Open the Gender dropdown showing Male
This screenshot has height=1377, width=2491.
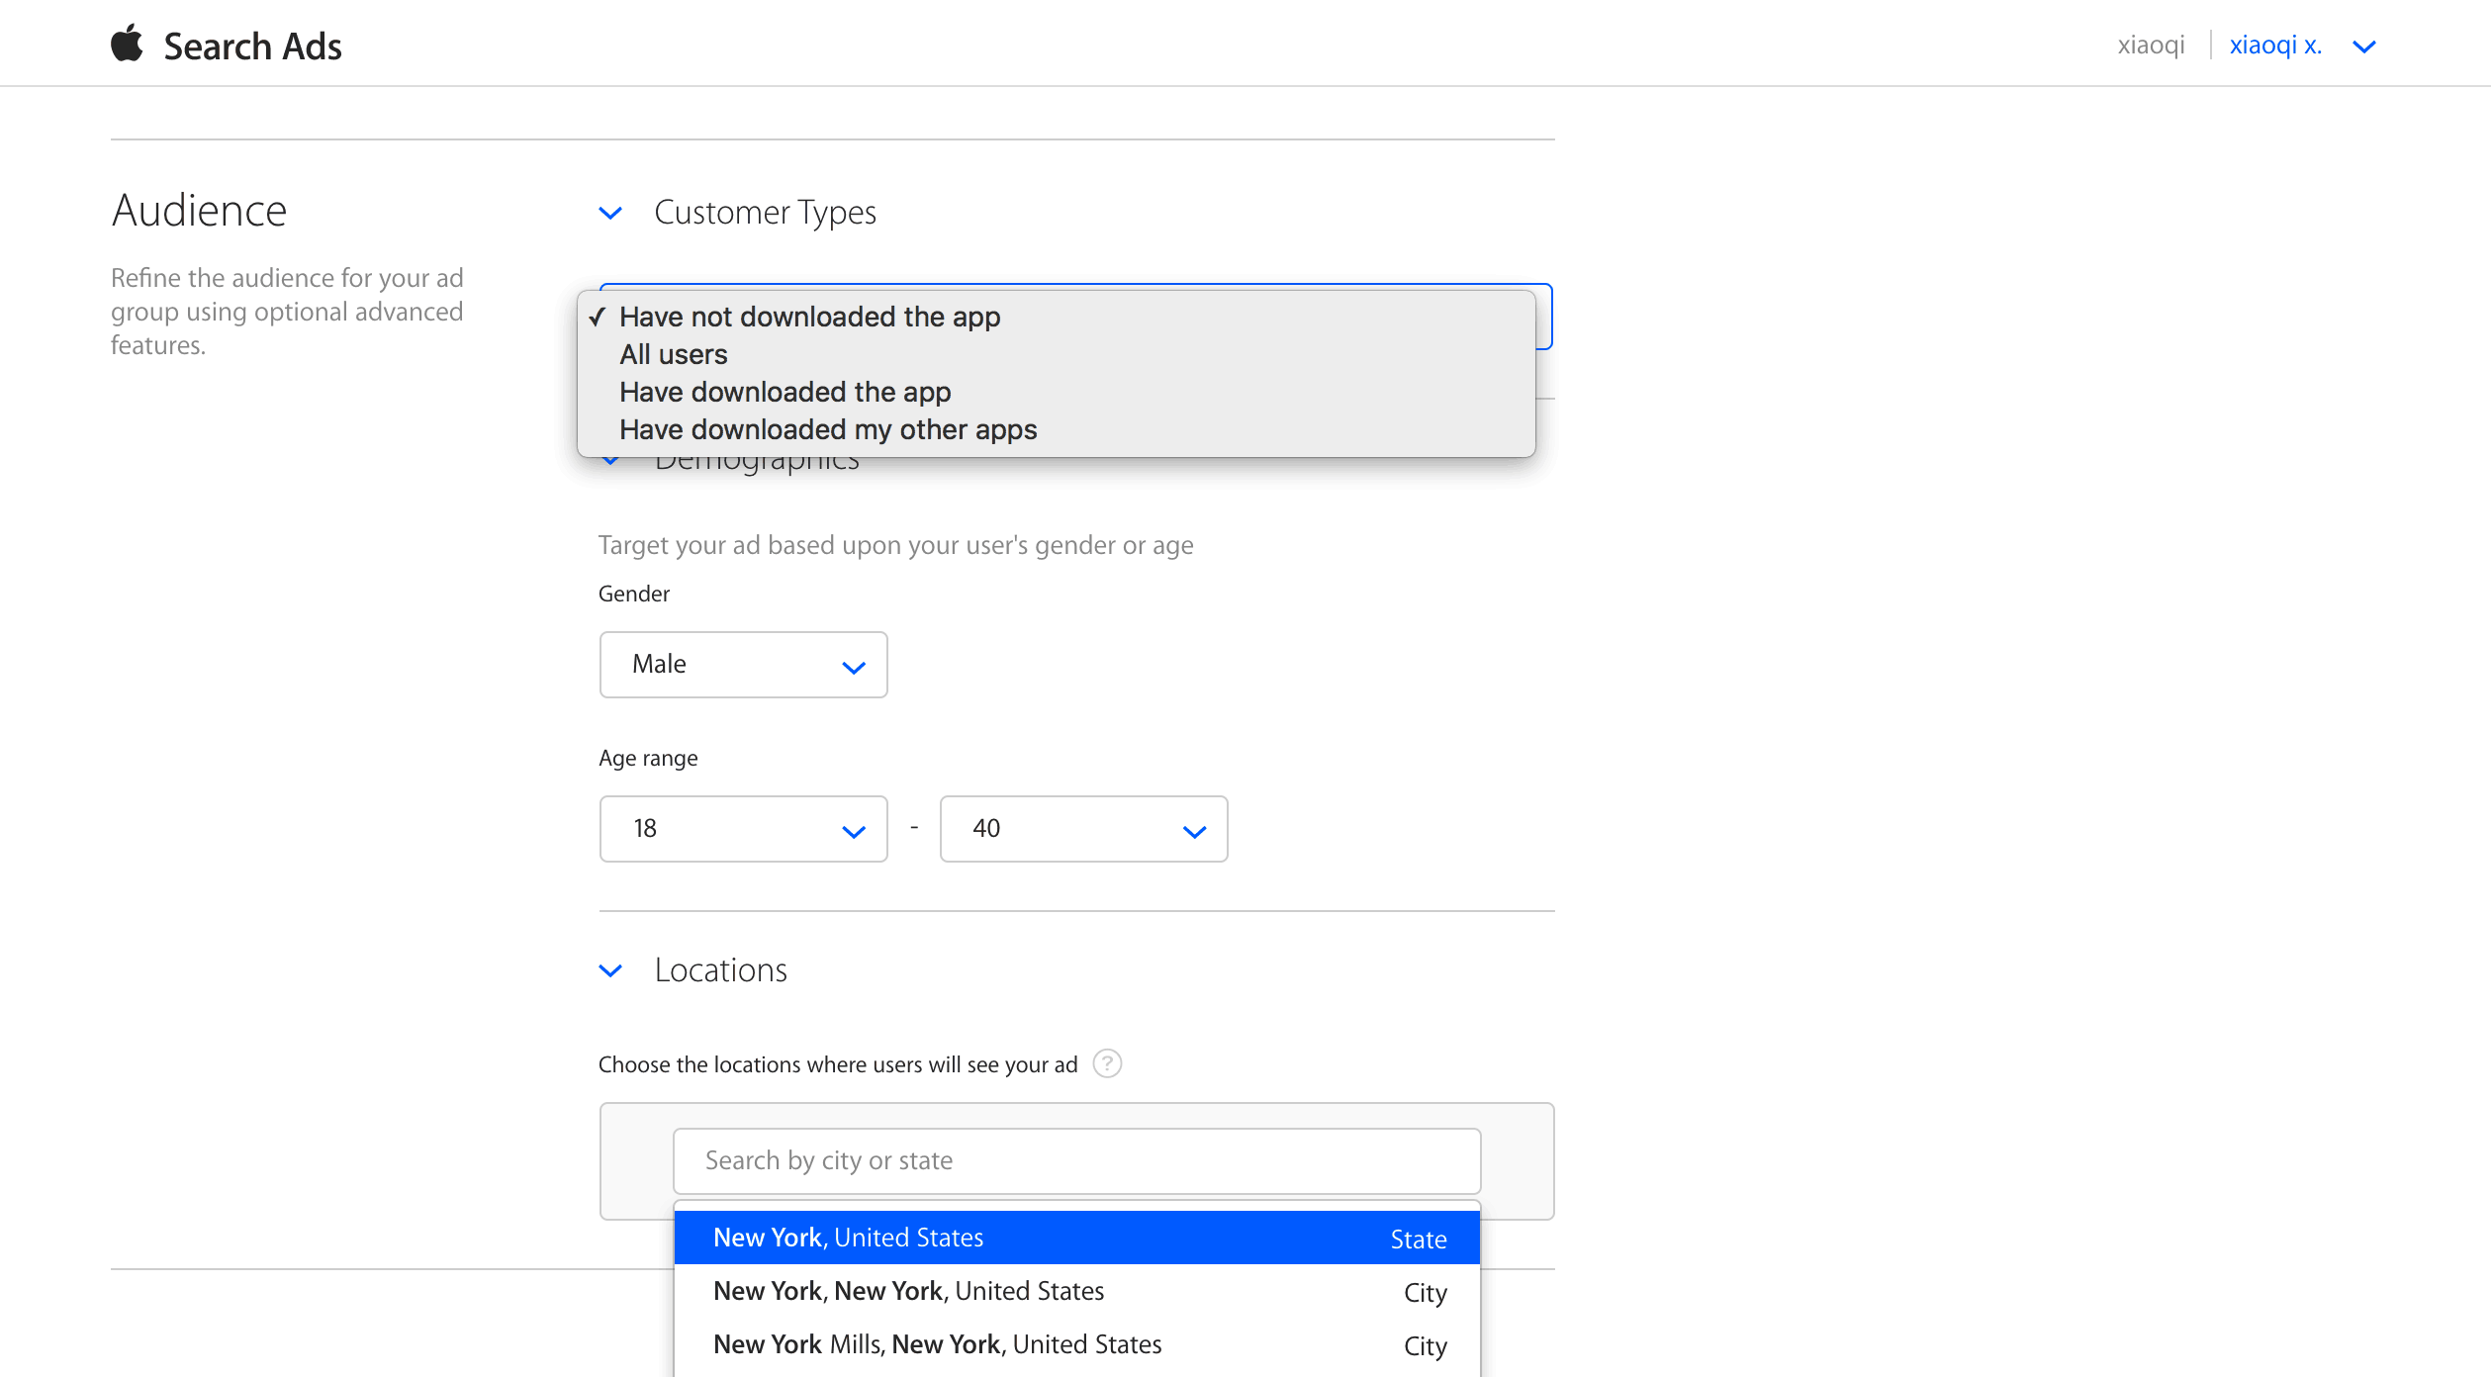pyautogui.click(x=743, y=665)
